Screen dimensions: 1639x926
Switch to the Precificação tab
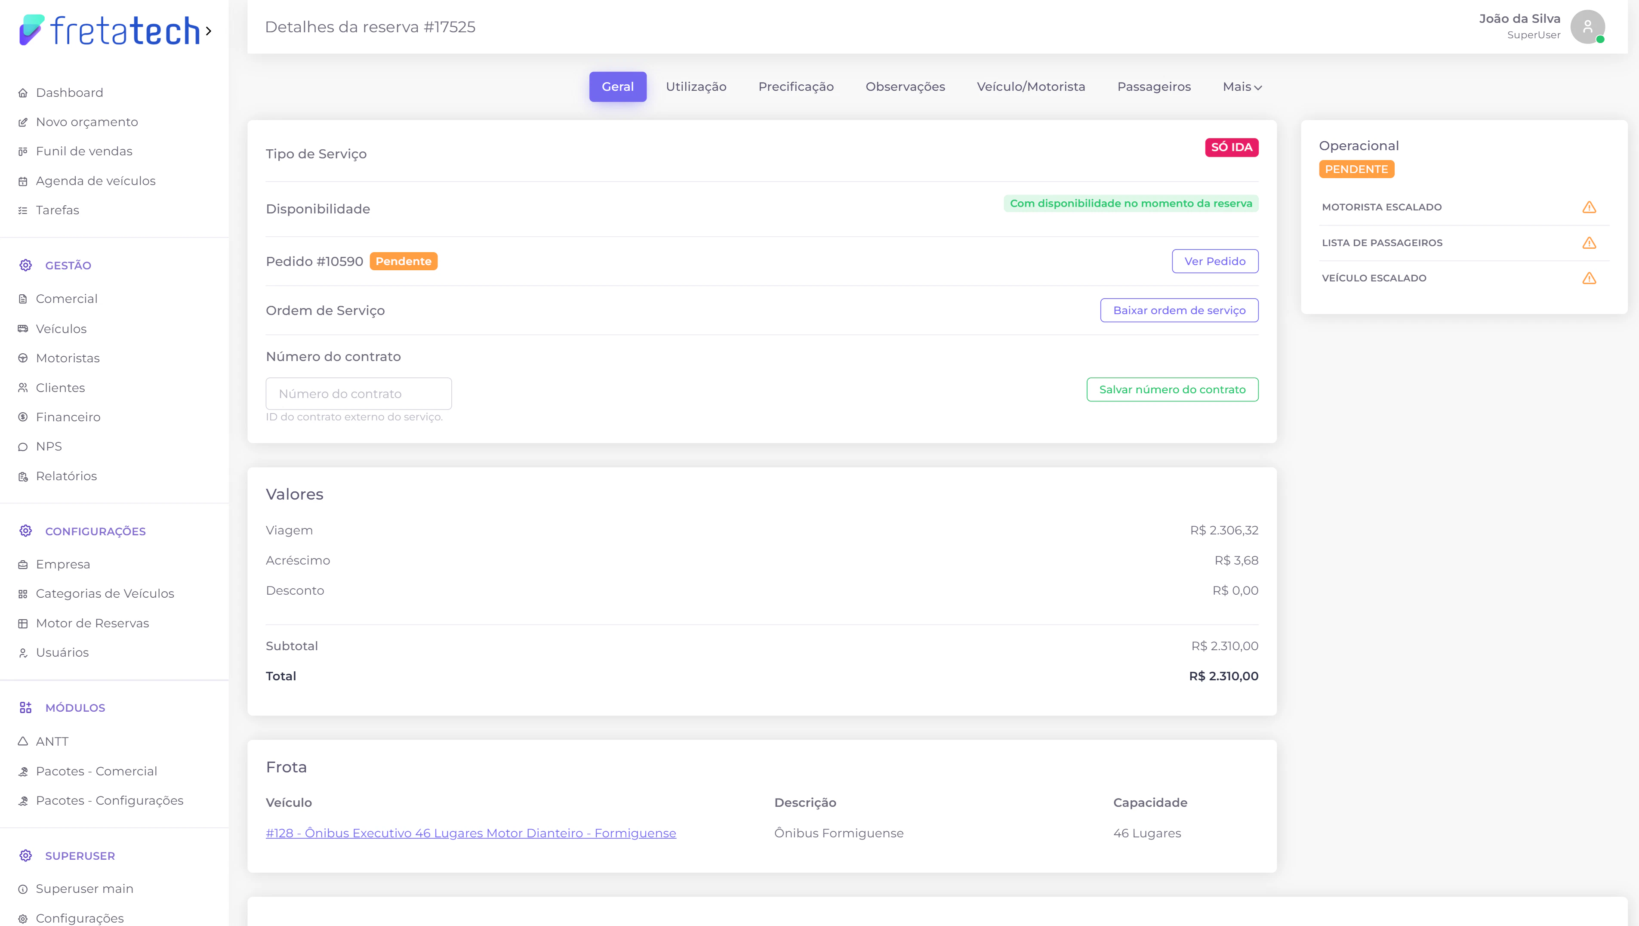795,86
